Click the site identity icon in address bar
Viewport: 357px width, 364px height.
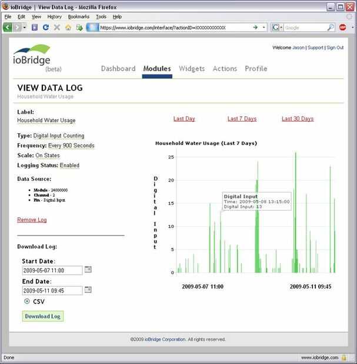pos(92,28)
